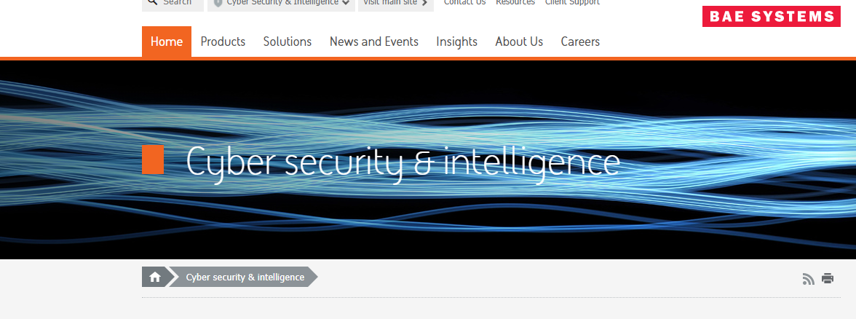The width and height of the screenshot is (856, 319).
Task: Click the orange square beside hero title
Action: tap(153, 159)
